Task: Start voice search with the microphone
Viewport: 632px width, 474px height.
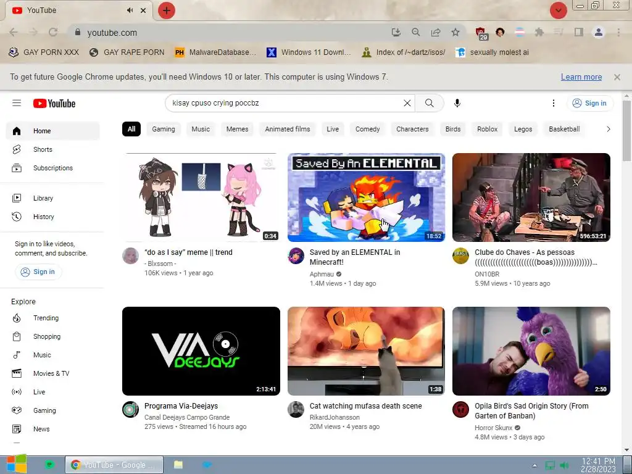Action: 457,103
